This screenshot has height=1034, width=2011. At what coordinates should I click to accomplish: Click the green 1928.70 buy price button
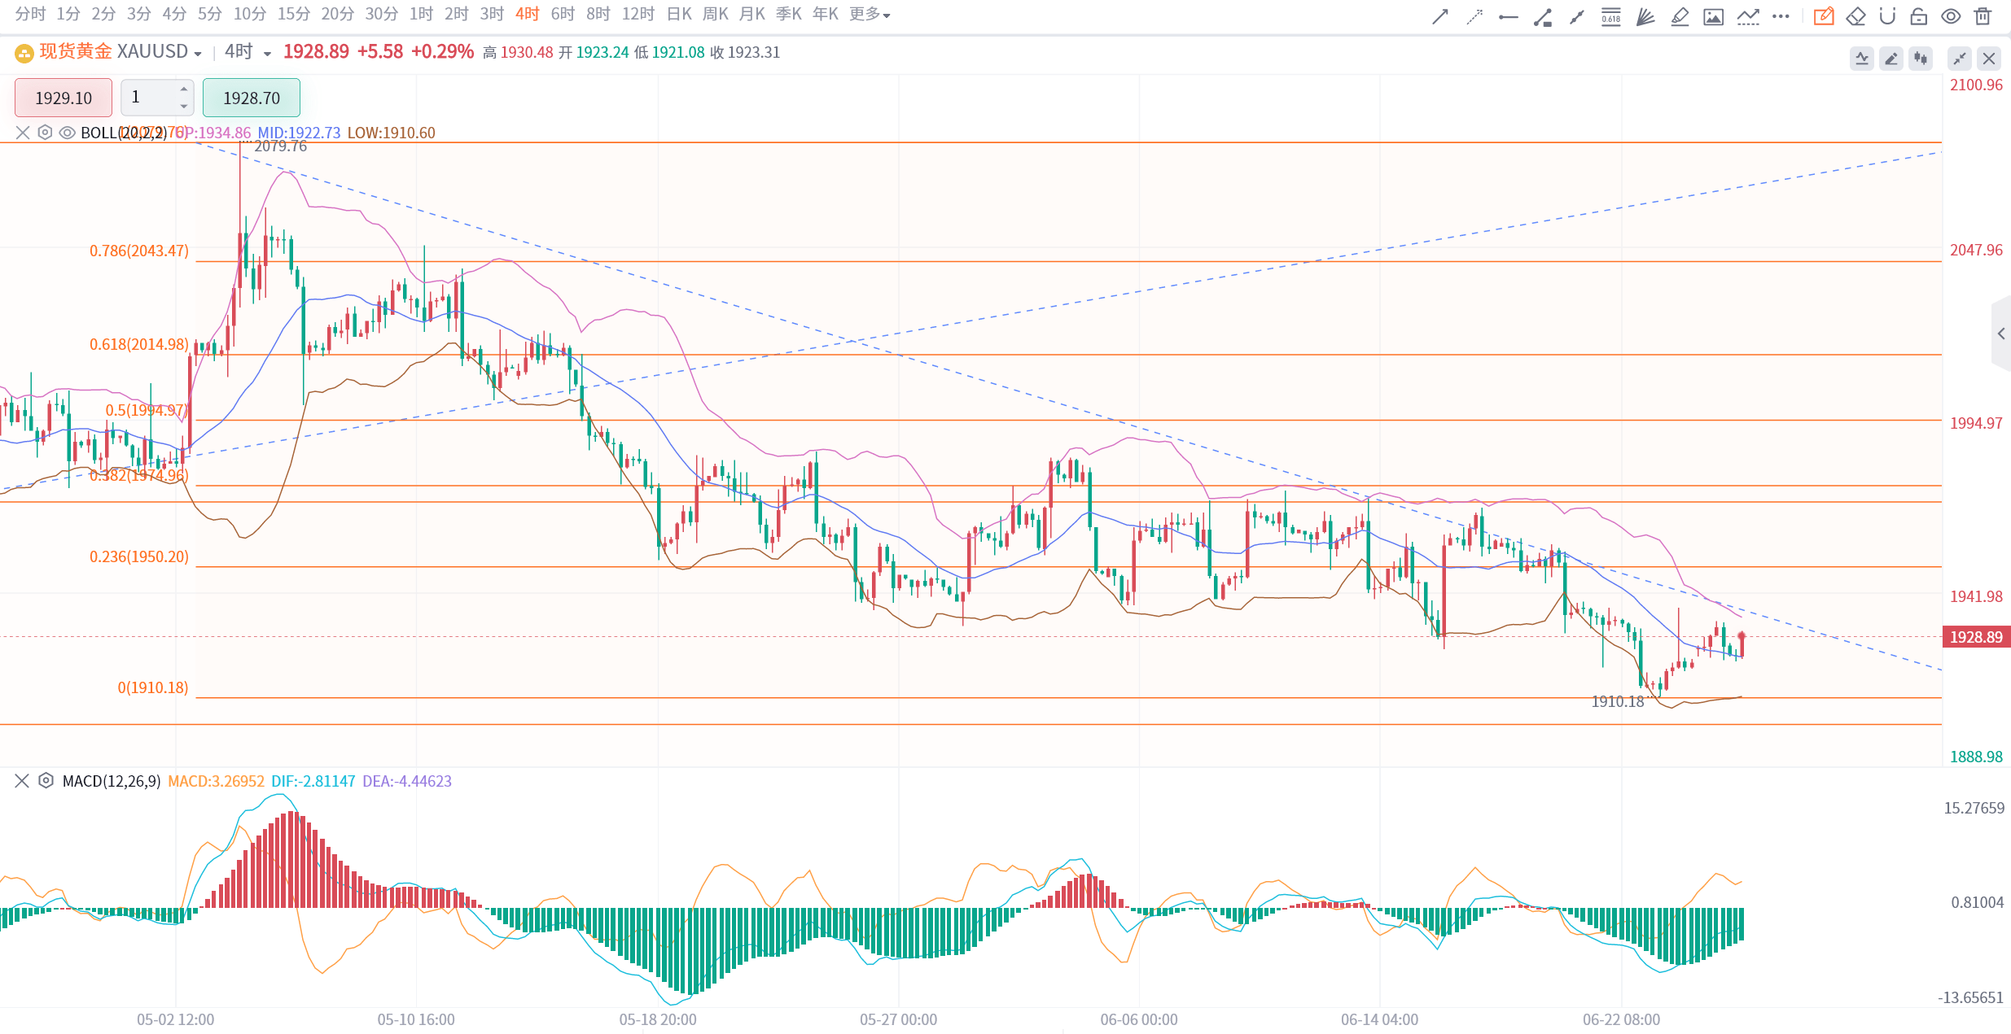pyautogui.click(x=252, y=98)
